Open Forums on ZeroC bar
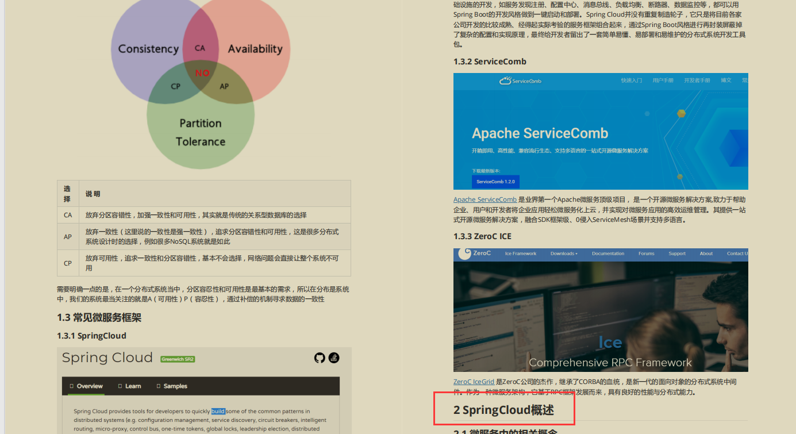The height and width of the screenshot is (434, 796). coord(646,254)
